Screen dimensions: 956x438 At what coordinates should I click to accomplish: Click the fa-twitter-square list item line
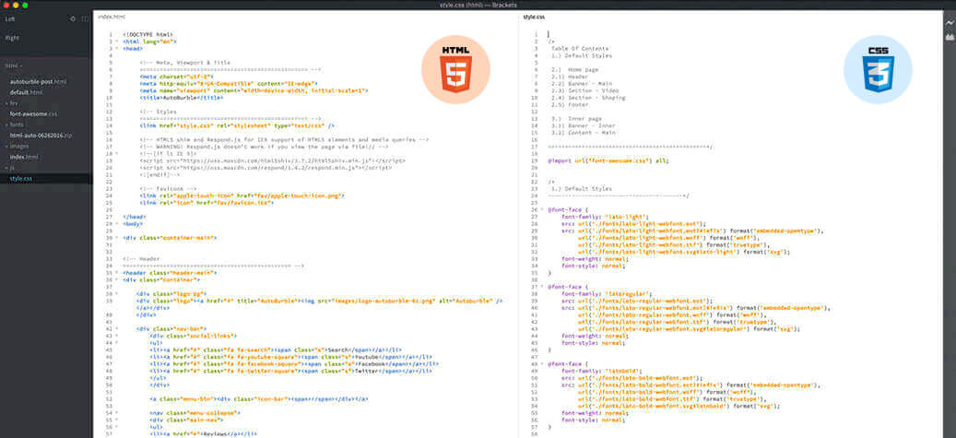[x=290, y=371]
